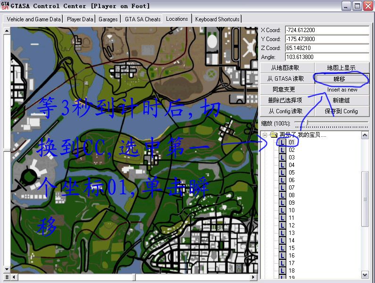Click the Y Coord input field
This screenshot has height=283, width=375.
pyautogui.click(x=327, y=39)
